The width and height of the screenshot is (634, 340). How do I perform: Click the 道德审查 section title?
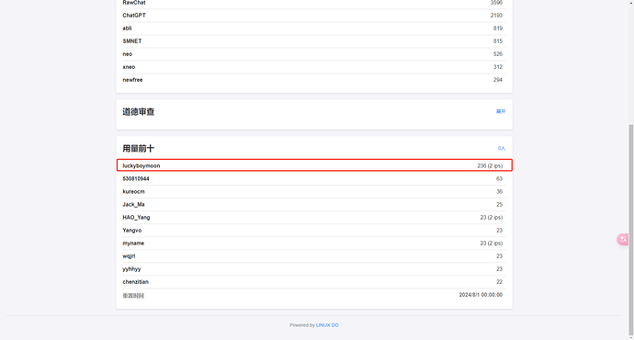(138, 111)
